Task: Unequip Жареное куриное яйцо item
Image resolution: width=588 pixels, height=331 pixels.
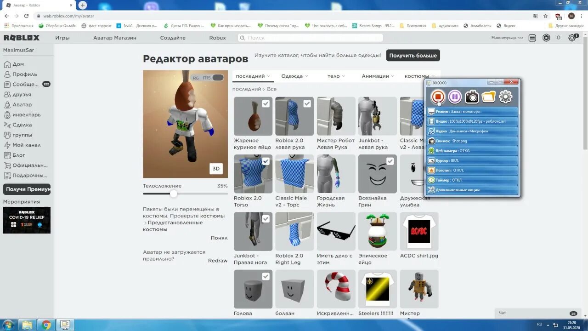Action: tap(266, 104)
